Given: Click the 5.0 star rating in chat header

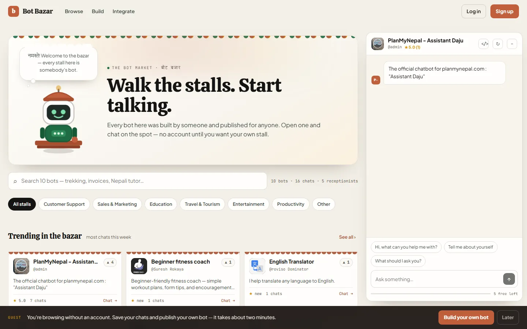Looking at the screenshot, I should pos(412,47).
